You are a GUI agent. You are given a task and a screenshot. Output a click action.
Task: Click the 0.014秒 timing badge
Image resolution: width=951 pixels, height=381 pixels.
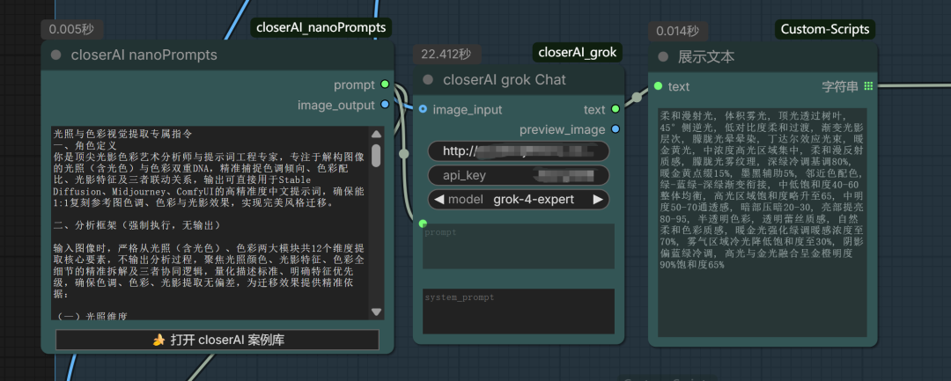pos(678,32)
